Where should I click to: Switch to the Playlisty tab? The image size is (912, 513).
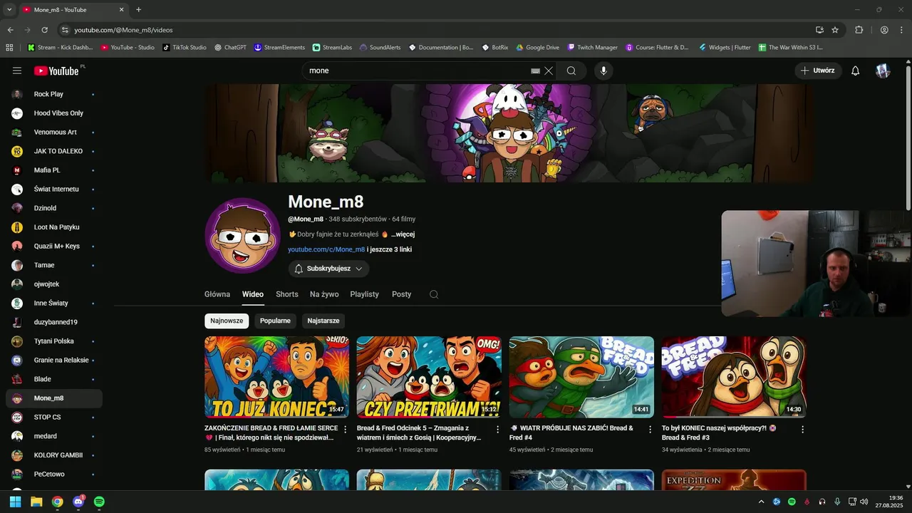click(364, 294)
